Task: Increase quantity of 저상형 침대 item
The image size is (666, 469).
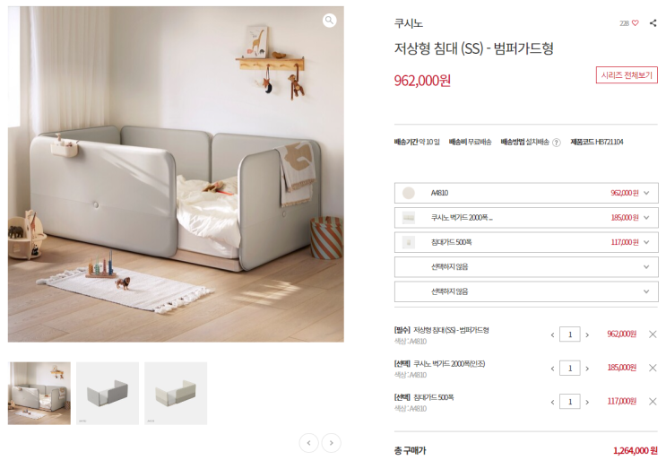Action: 587,334
